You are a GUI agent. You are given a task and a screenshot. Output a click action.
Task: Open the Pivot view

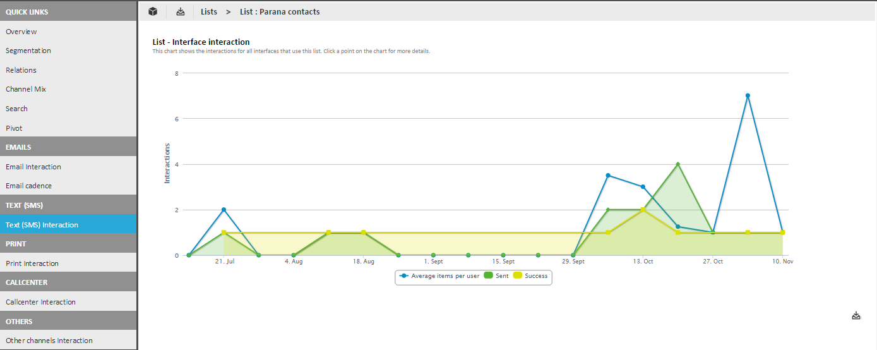pyautogui.click(x=14, y=128)
